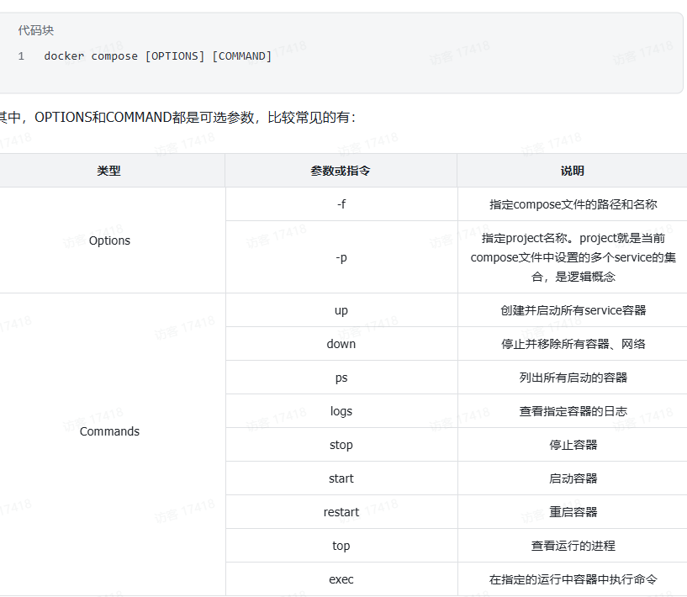The image size is (687, 597).
Task: Select the 参数或指令 table header
Action: (x=341, y=171)
